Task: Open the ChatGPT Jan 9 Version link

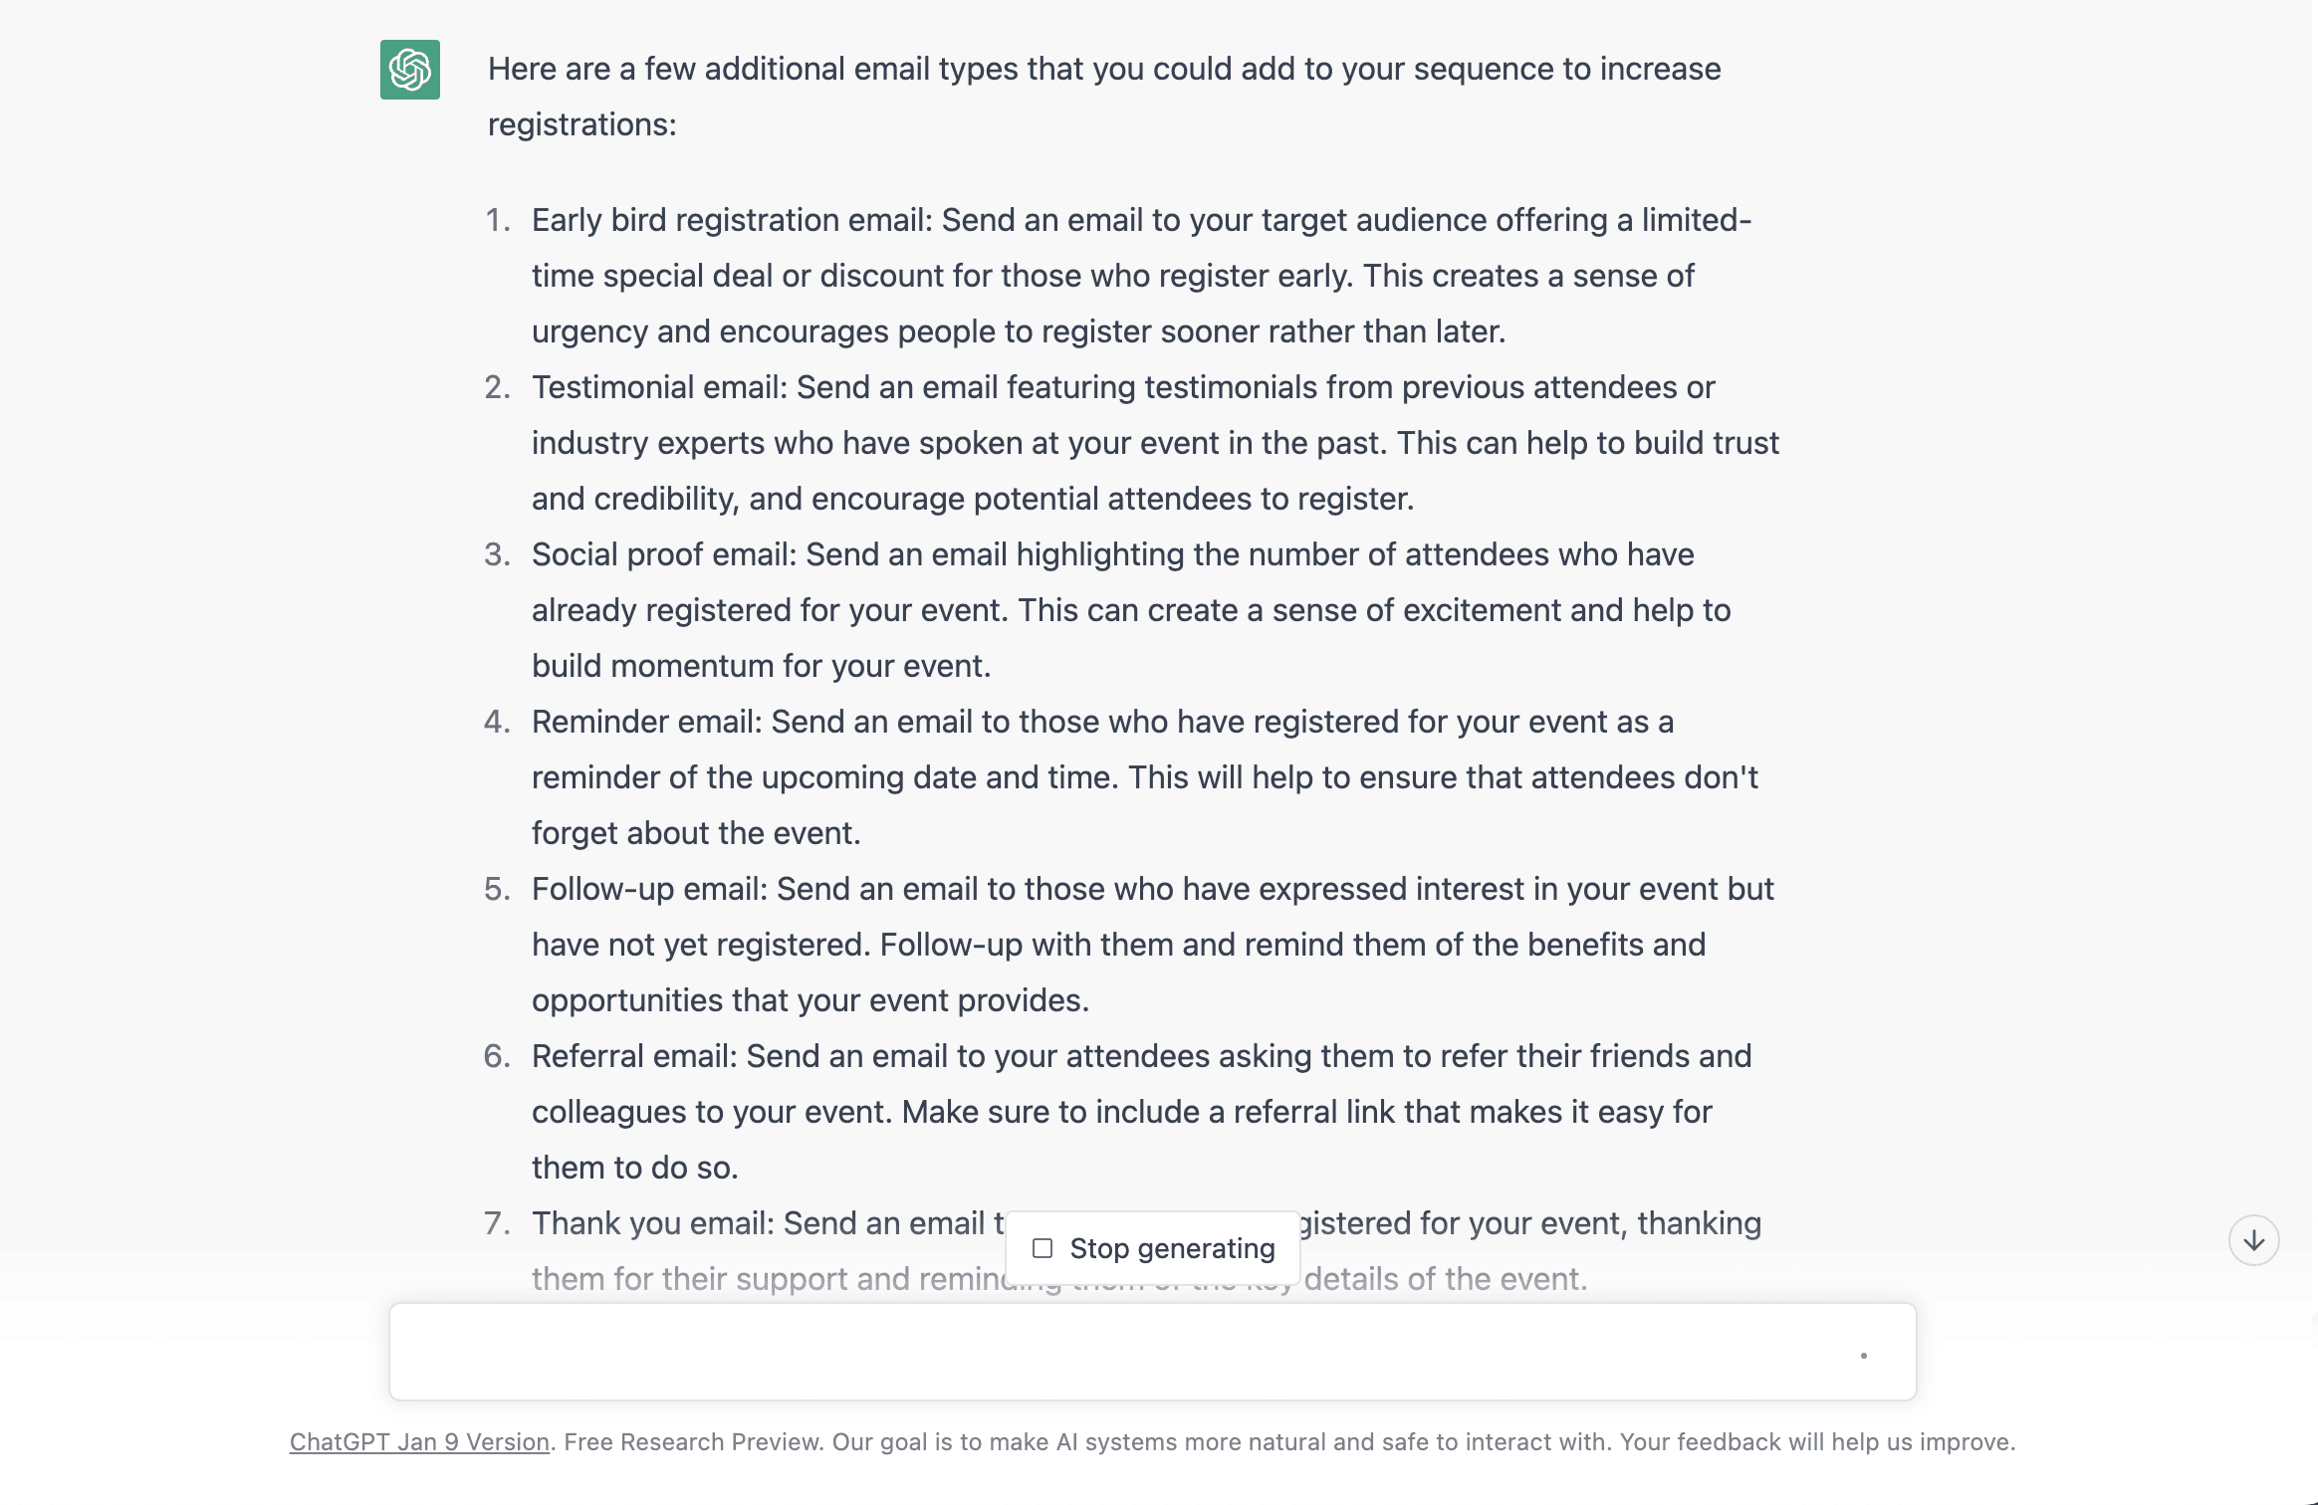Action: 419,1442
